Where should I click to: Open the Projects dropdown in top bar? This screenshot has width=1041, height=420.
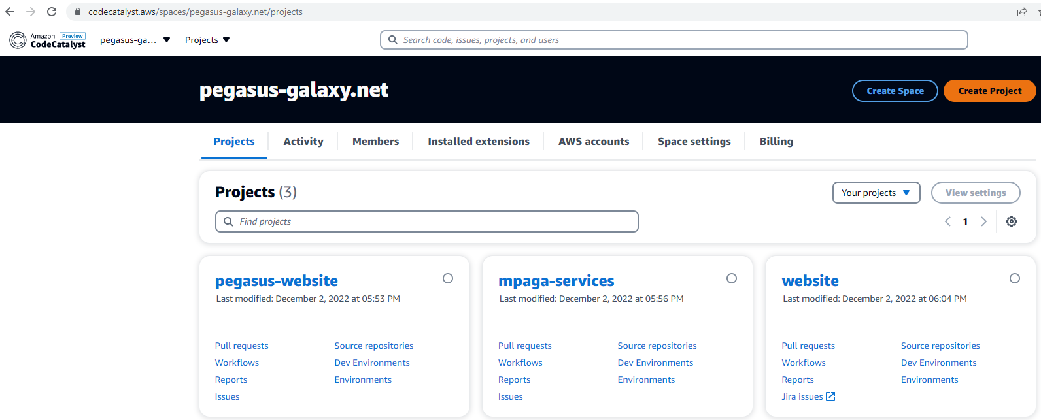[x=207, y=40]
